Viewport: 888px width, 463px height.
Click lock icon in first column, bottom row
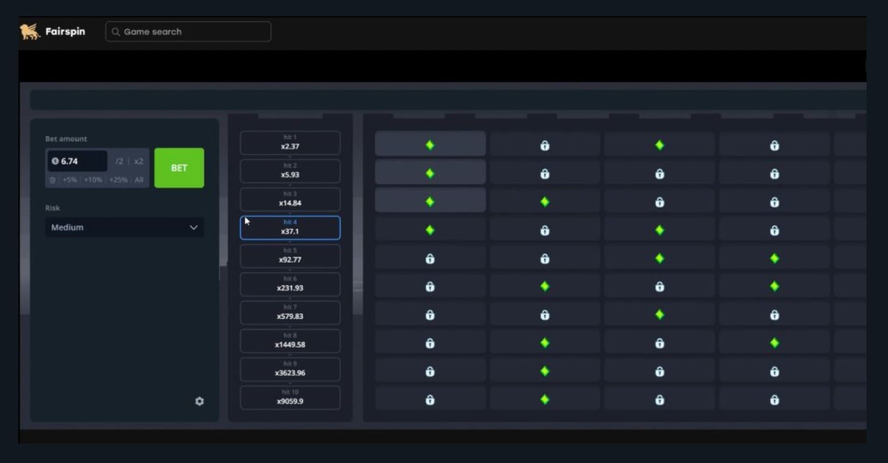click(x=430, y=400)
